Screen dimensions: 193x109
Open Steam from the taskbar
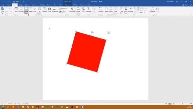(x=37, y=107)
